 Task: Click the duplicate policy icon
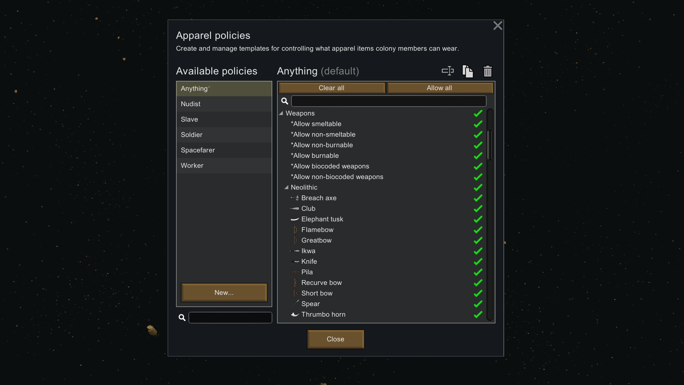click(468, 71)
